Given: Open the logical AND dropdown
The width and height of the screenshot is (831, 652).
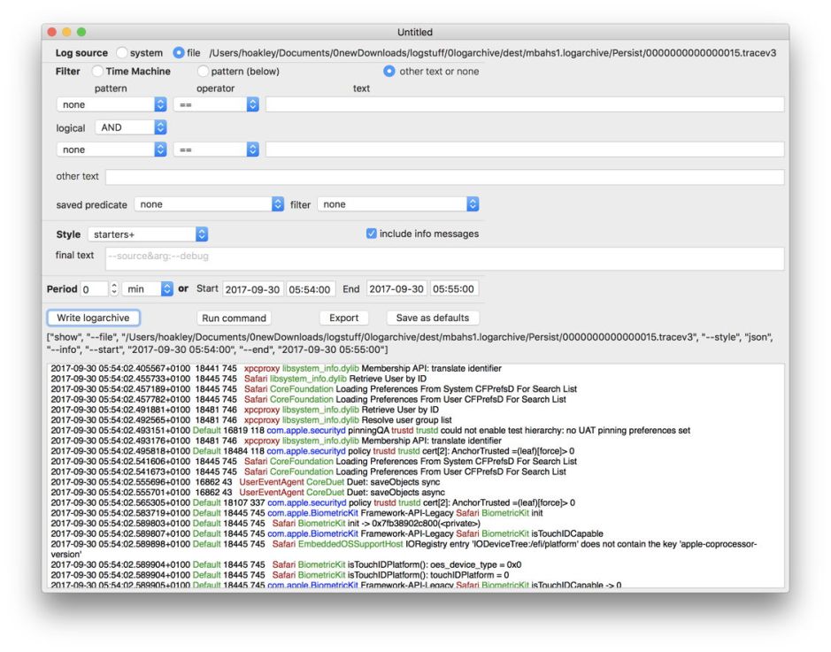Looking at the screenshot, I should (x=131, y=127).
